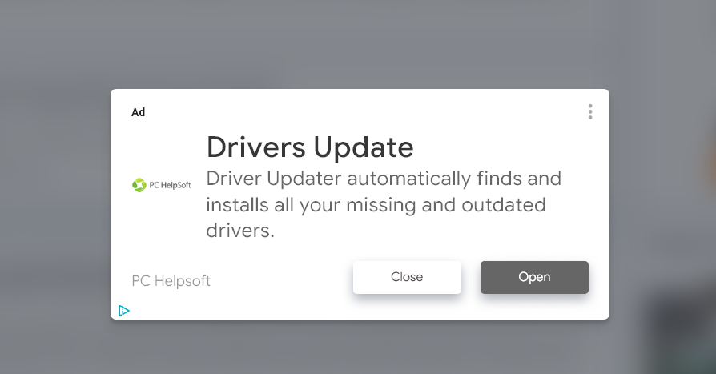Open the three-dot ad options menu
716x374 pixels.
point(590,112)
